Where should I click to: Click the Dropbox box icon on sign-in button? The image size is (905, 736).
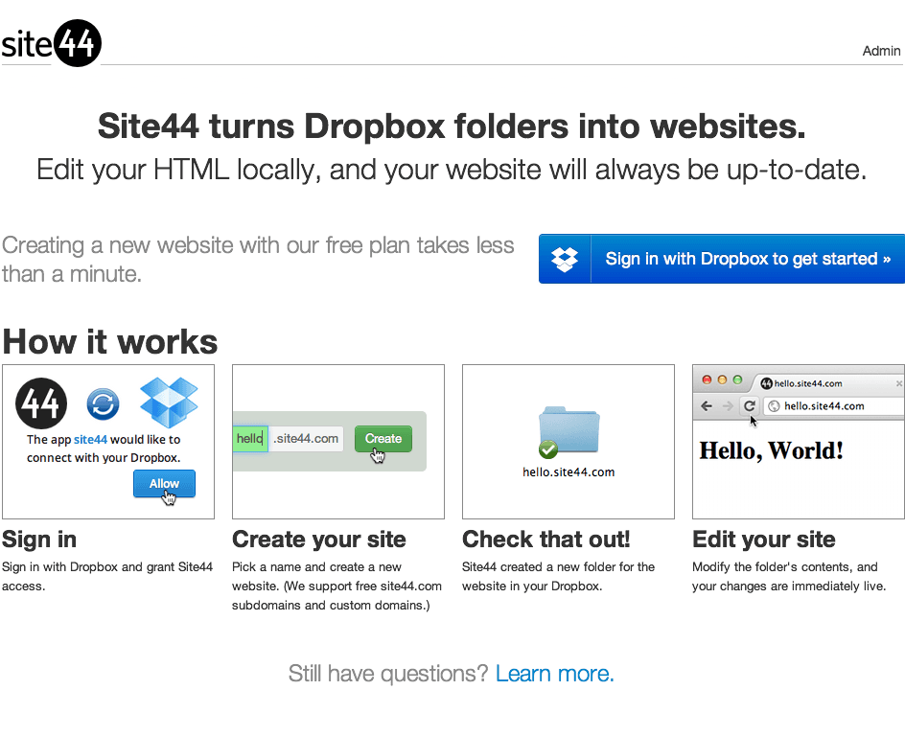[565, 259]
